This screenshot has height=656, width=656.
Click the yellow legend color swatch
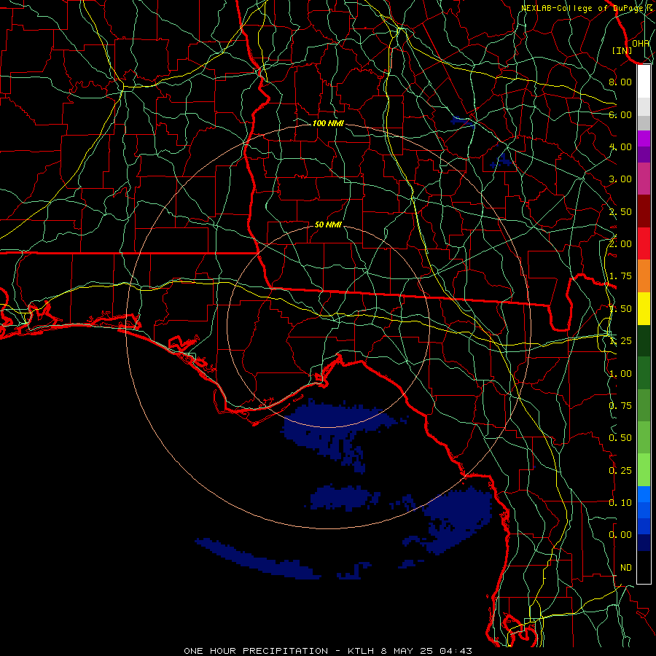(x=644, y=308)
